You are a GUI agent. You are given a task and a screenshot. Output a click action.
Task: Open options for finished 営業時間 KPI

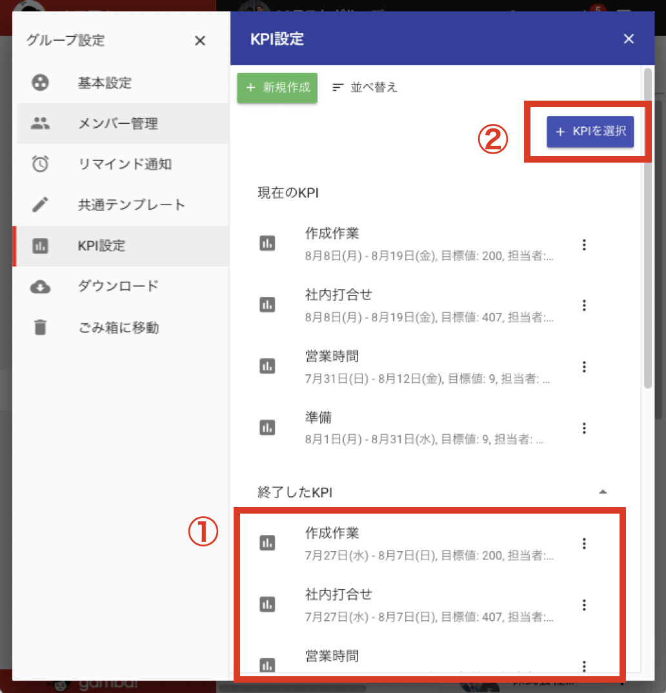click(x=584, y=666)
